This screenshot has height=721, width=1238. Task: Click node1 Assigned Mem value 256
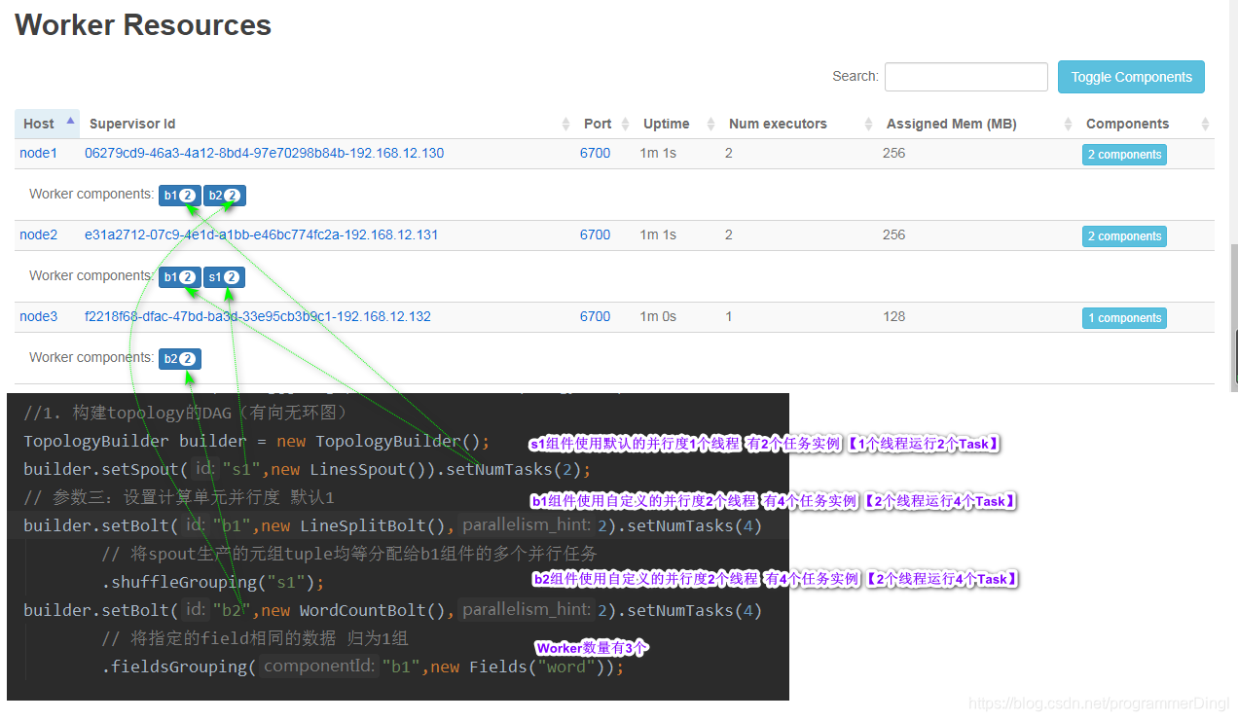point(893,153)
